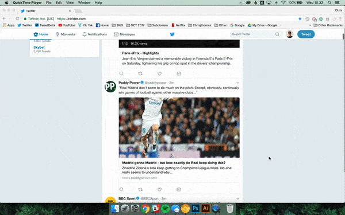Viewport: 345px width, 215px height.
Task: Go to the Twitter Home tab
Action: tap(41, 34)
